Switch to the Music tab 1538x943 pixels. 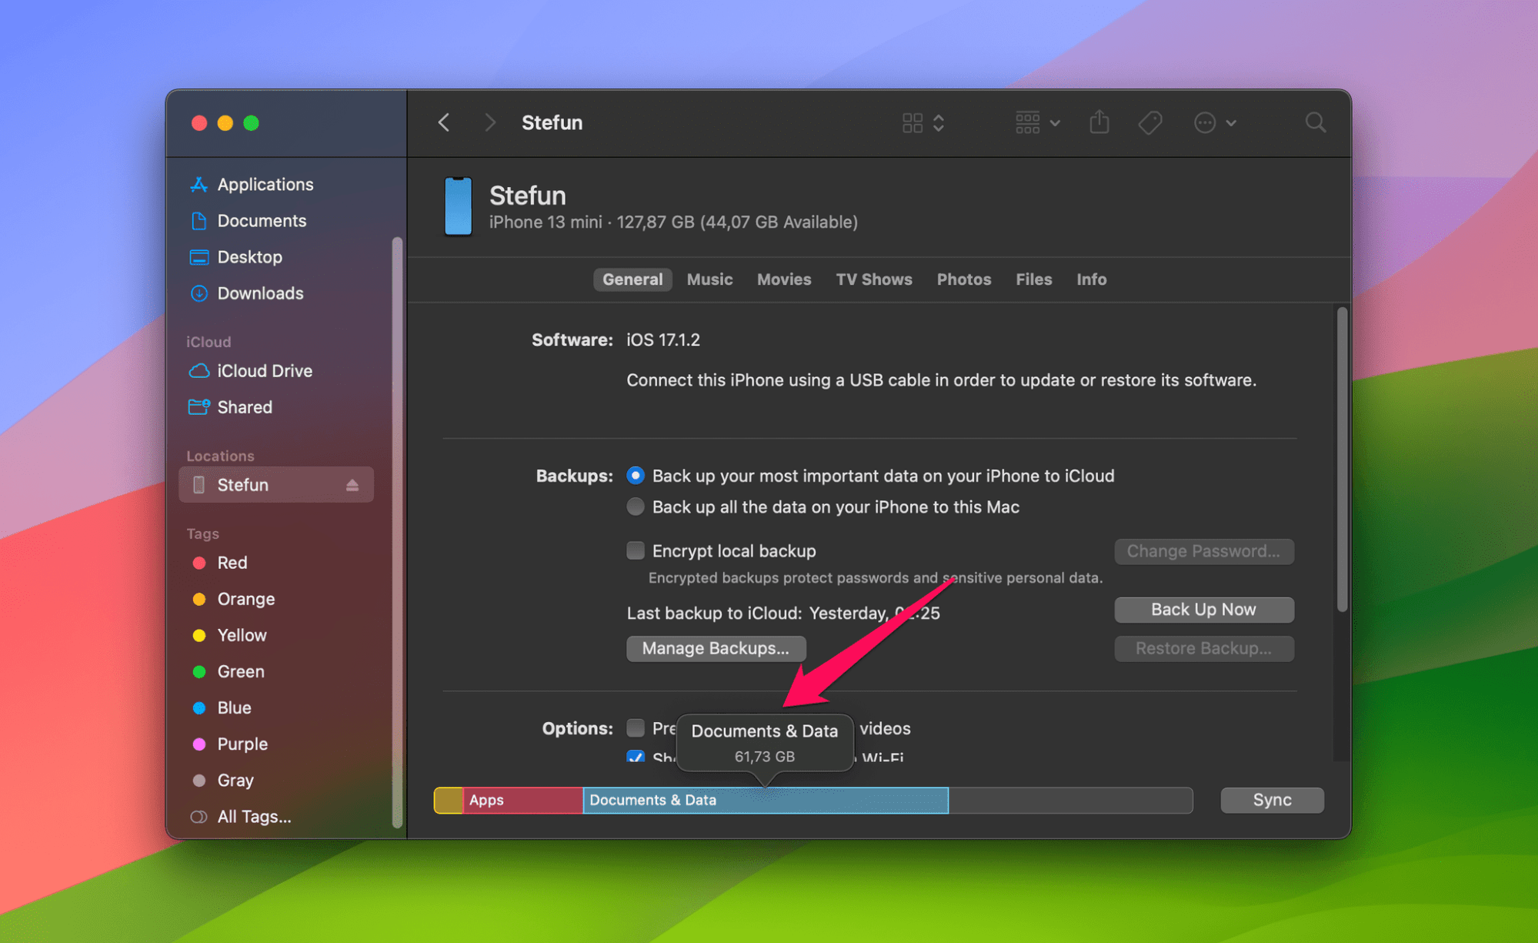(x=709, y=279)
